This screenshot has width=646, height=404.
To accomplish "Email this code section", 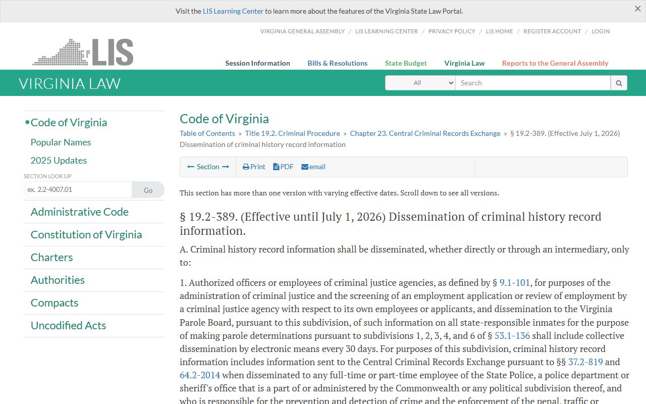I will 313,167.
